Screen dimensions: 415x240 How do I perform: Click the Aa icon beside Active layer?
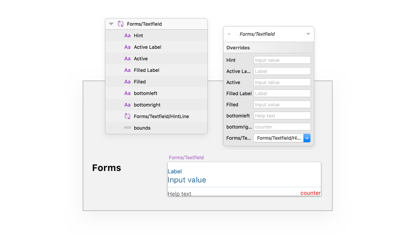click(127, 59)
